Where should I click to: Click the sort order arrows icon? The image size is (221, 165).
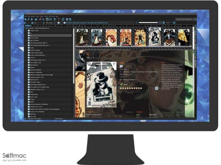click(174, 23)
